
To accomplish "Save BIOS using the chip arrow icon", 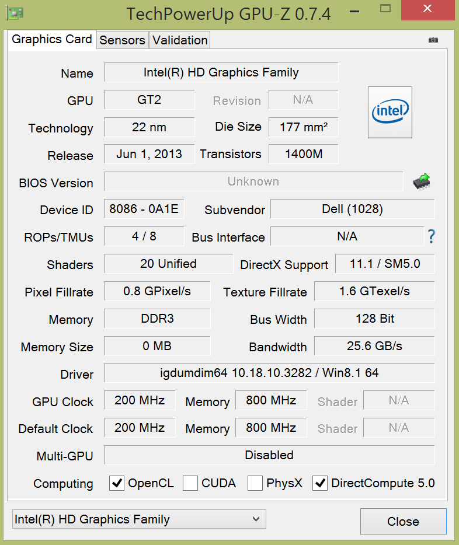I will coord(422,181).
